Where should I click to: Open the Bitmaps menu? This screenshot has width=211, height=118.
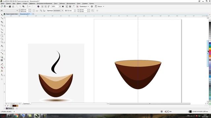[45, 4]
